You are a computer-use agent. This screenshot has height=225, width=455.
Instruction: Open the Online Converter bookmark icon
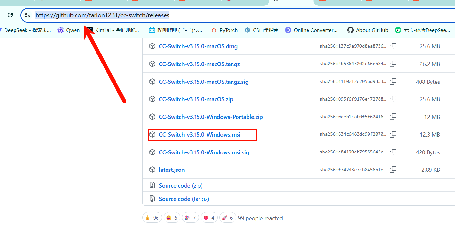click(x=288, y=30)
